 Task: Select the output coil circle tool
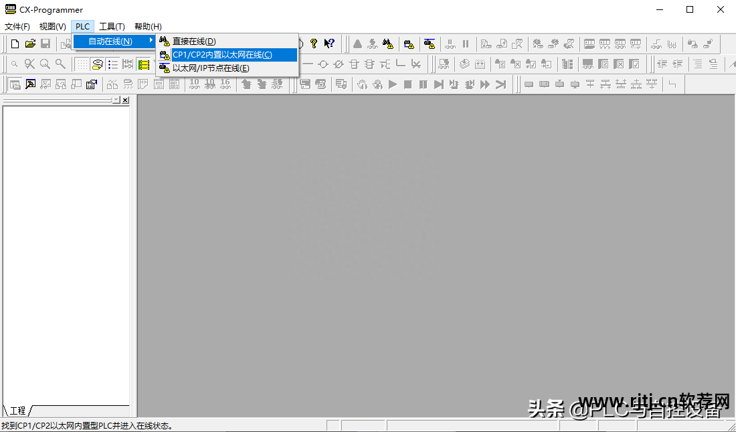(323, 64)
